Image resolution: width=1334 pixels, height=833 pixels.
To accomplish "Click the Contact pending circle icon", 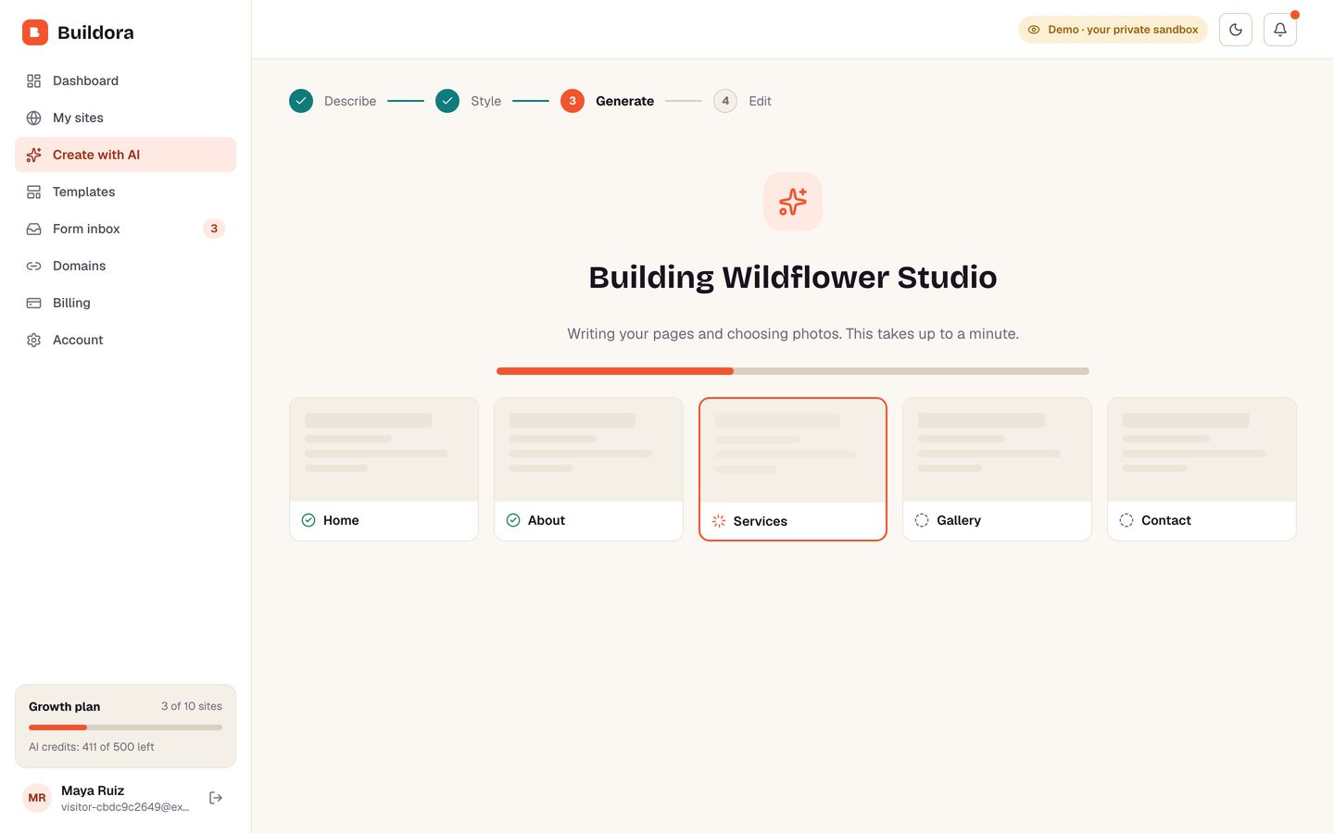I will [x=1126, y=520].
